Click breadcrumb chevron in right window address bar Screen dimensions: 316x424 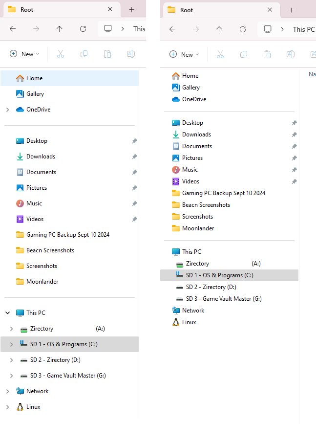282,29
